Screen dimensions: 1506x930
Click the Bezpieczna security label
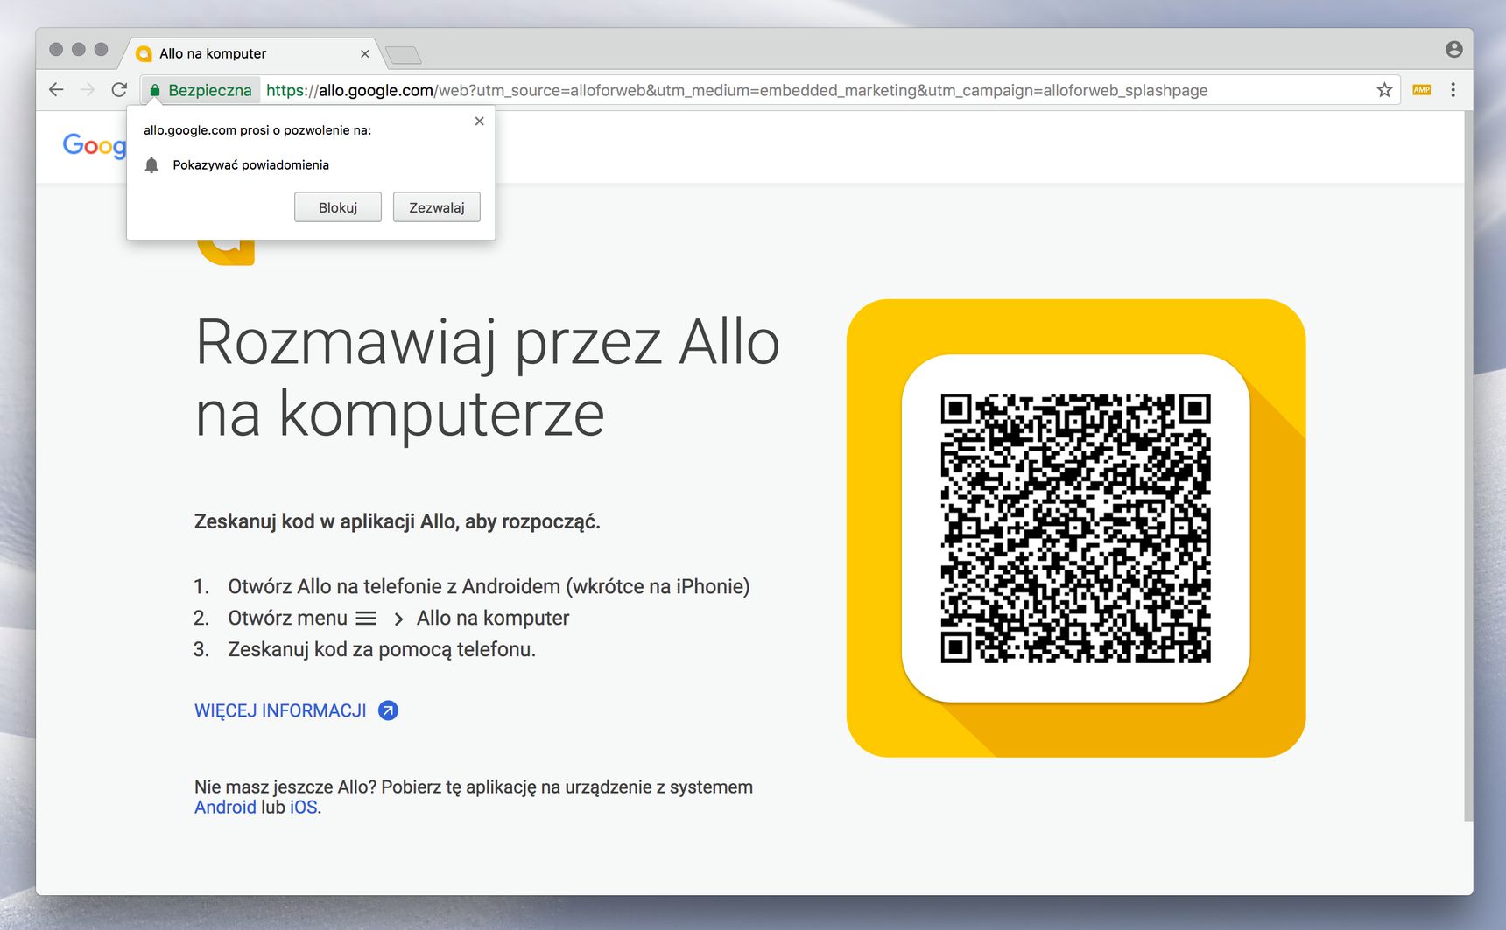pos(210,90)
